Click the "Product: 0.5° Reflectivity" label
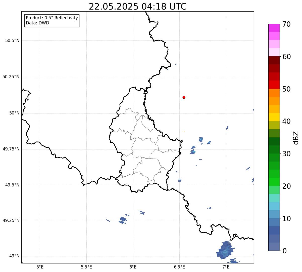Viewport: 302px width, 272px height. pos(52,18)
